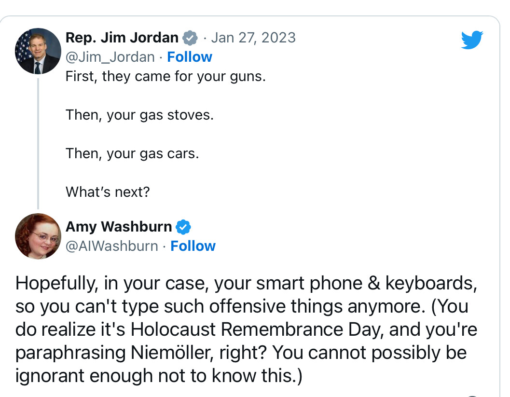Follow the @AlWashburn account
Viewport: 510px width, 397px height.
point(193,246)
